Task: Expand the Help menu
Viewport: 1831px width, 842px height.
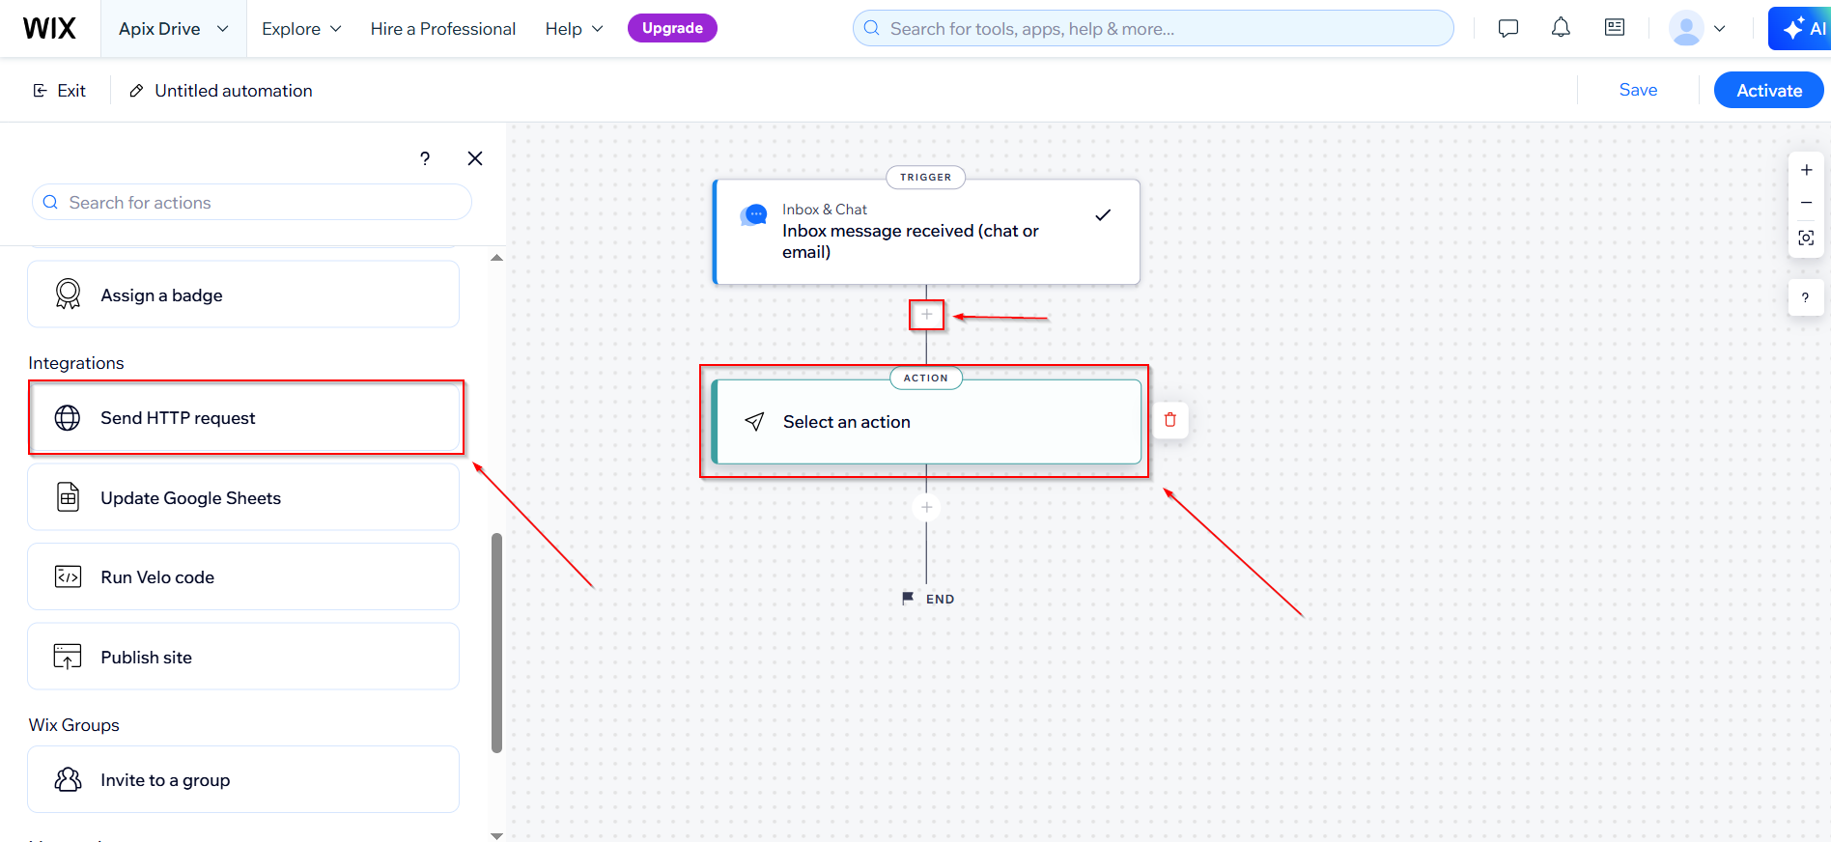Action: 574,29
